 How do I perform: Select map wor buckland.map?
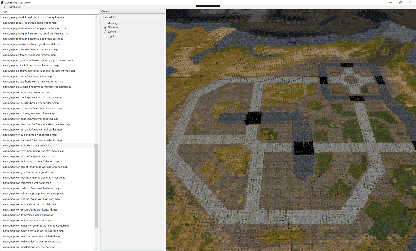coord(47,103)
